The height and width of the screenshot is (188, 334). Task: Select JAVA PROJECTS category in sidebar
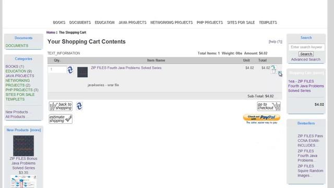[20, 76]
